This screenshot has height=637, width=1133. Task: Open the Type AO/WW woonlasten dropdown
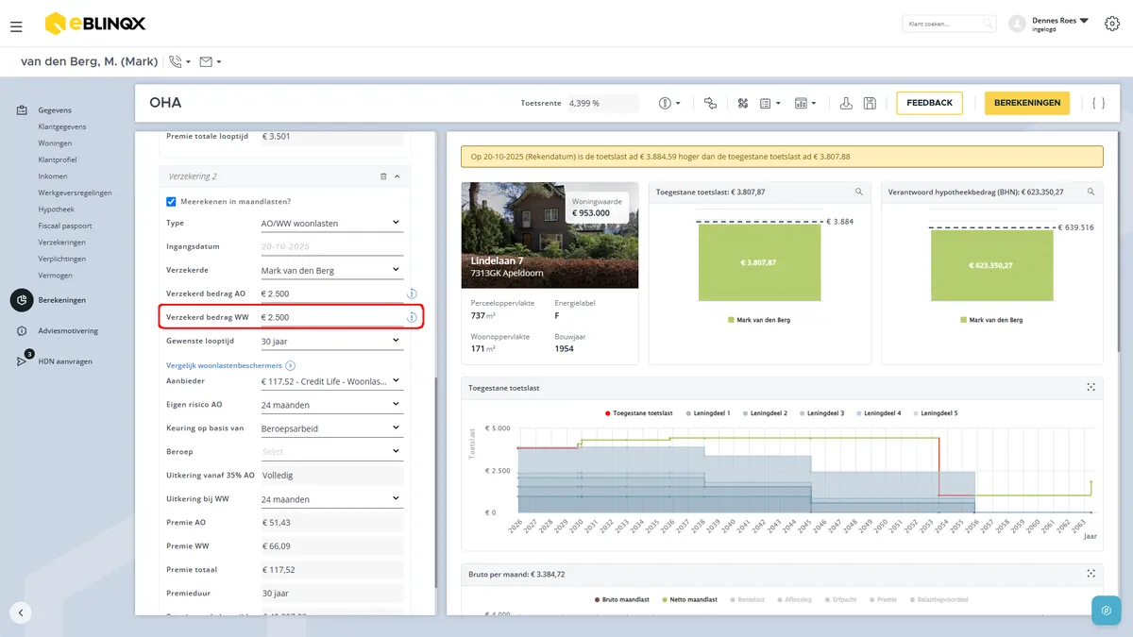331,224
